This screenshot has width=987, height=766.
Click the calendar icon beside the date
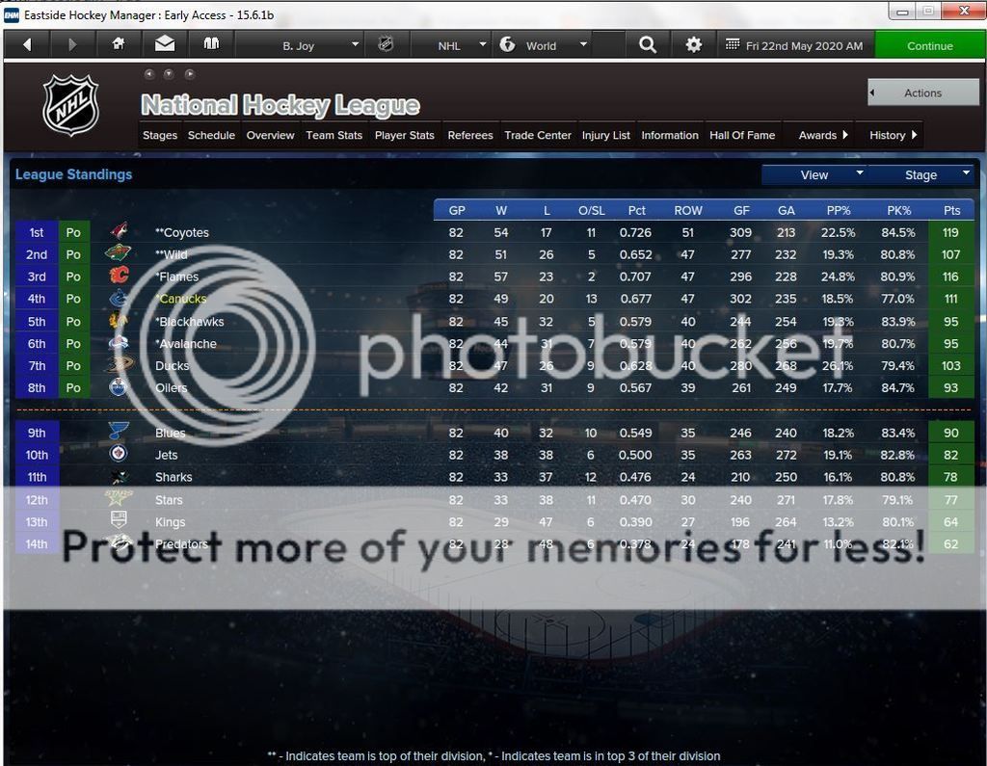733,44
